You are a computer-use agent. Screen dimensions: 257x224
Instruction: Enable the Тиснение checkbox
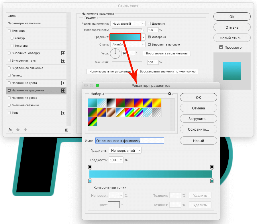[9, 31]
